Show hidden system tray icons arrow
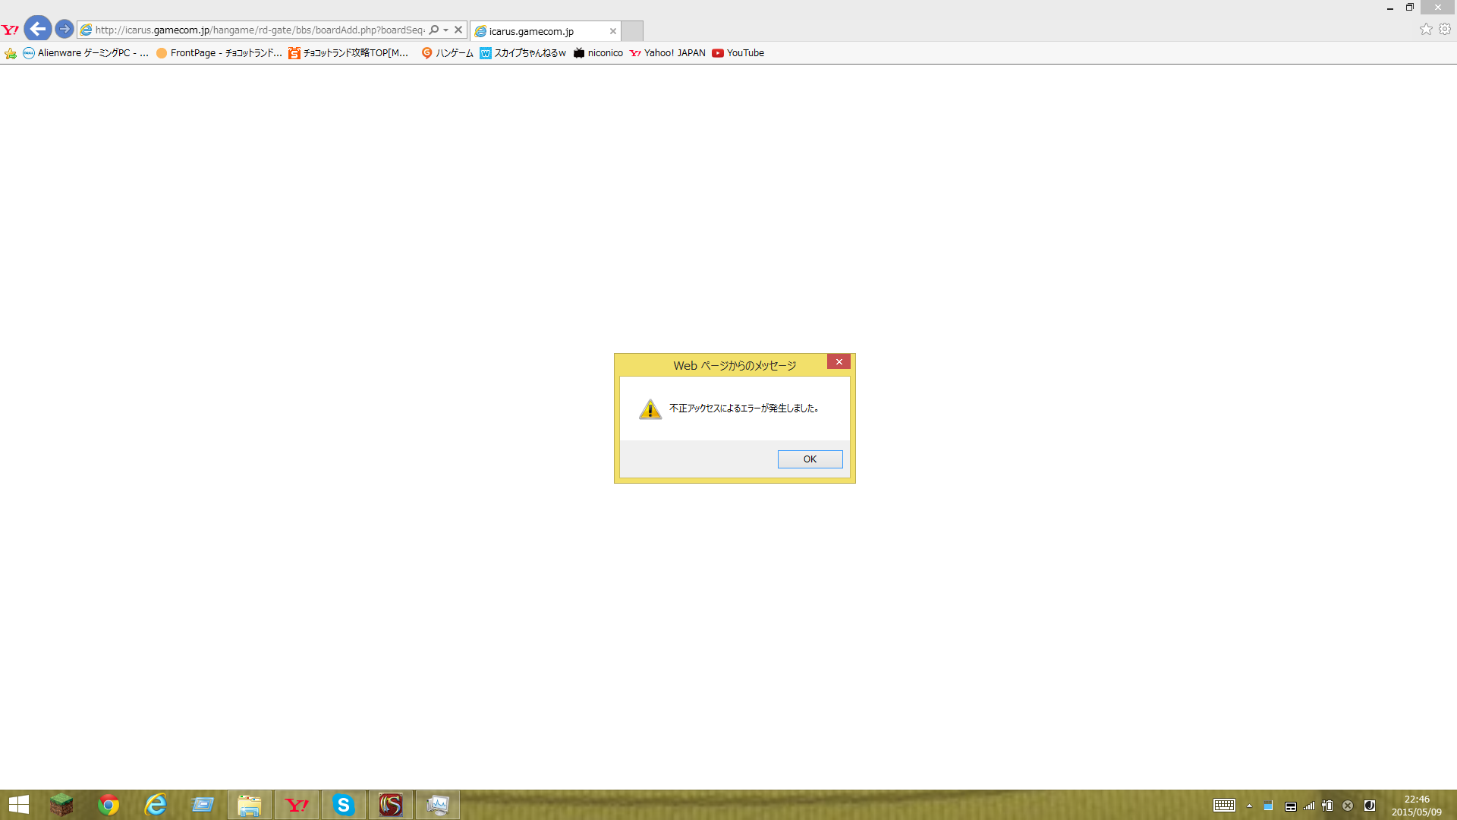This screenshot has width=1457, height=820. coord(1249,806)
